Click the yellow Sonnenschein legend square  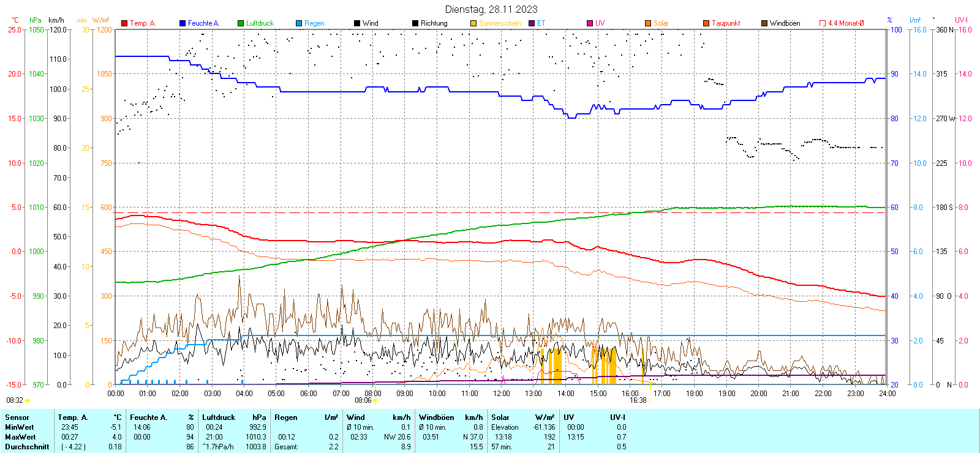[473, 23]
